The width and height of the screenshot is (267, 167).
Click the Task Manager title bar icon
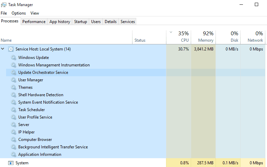[4, 5]
